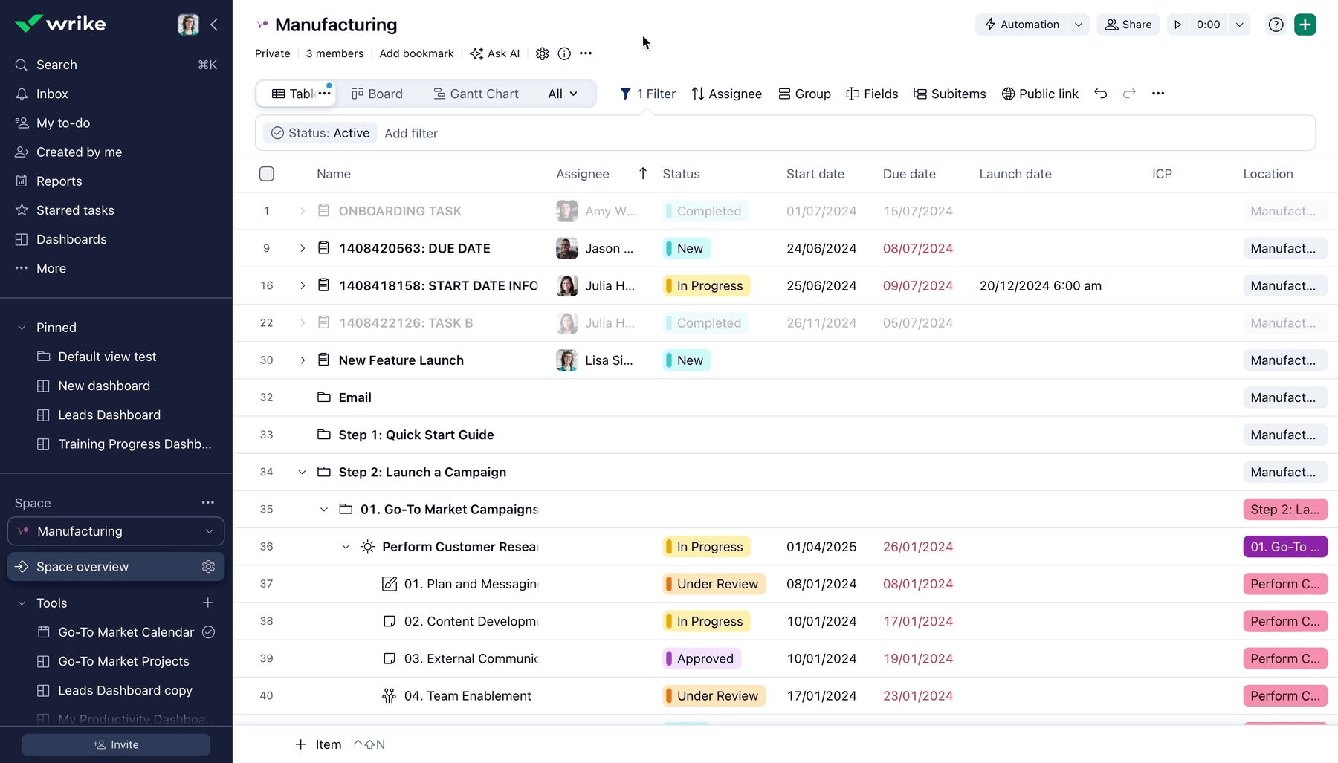Collapse the Pinned section
Image resolution: width=1338 pixels, height=763 pixels.
[22, 328]
